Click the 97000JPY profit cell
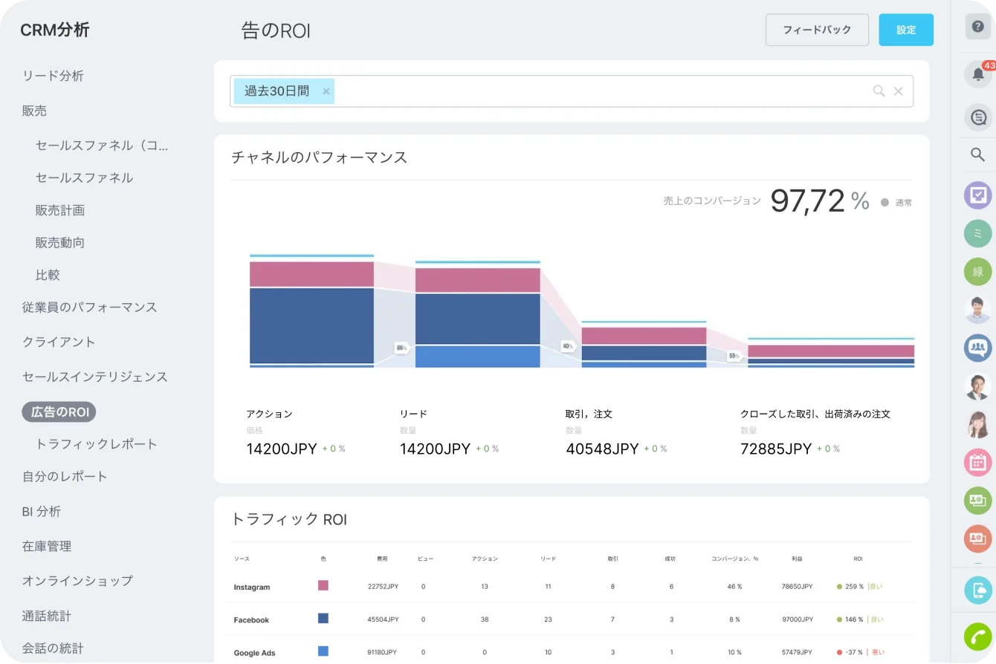The image size is (996, 664). 797,619
